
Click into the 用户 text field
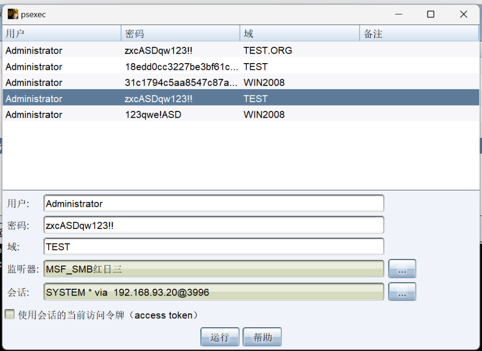pos(214,203)
